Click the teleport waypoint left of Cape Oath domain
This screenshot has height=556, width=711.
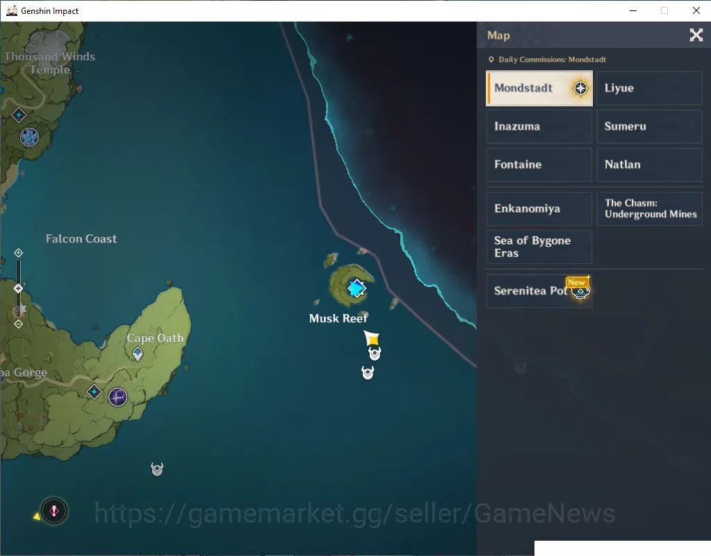(94, 391)
